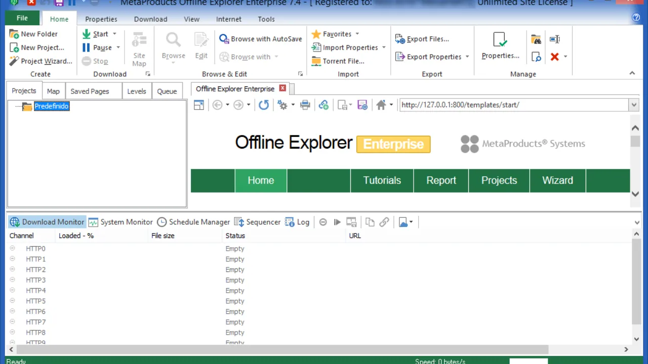This screenshot has height=364, width=648.
Task: Open the File menu
Action: [x=22, y=18]
